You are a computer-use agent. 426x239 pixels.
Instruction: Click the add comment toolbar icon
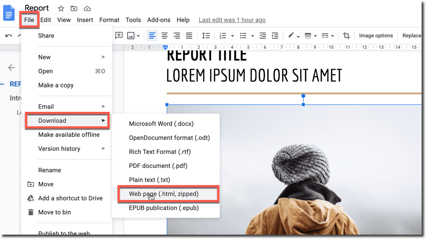click(x=118, y=36)
